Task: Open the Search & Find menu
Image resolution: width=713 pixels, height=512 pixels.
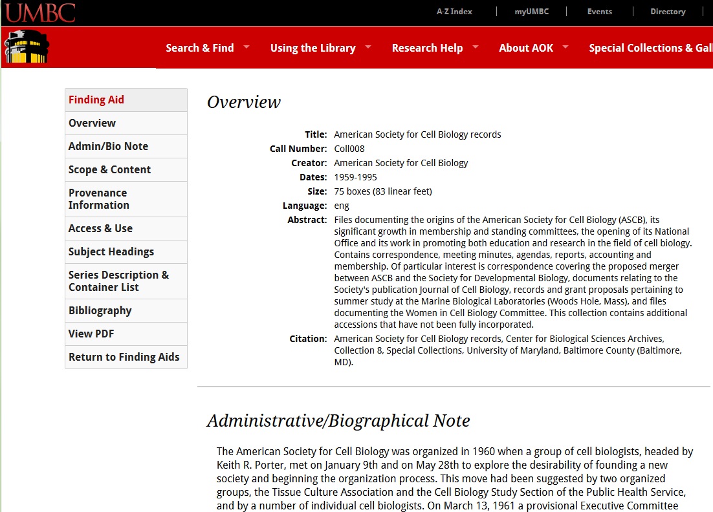Action: (x=200, y=48)
